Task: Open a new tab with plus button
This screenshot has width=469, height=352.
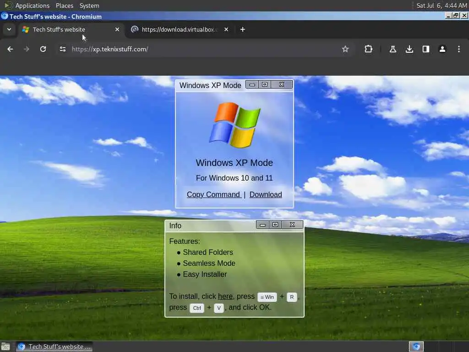Action: tap(243, 29)
